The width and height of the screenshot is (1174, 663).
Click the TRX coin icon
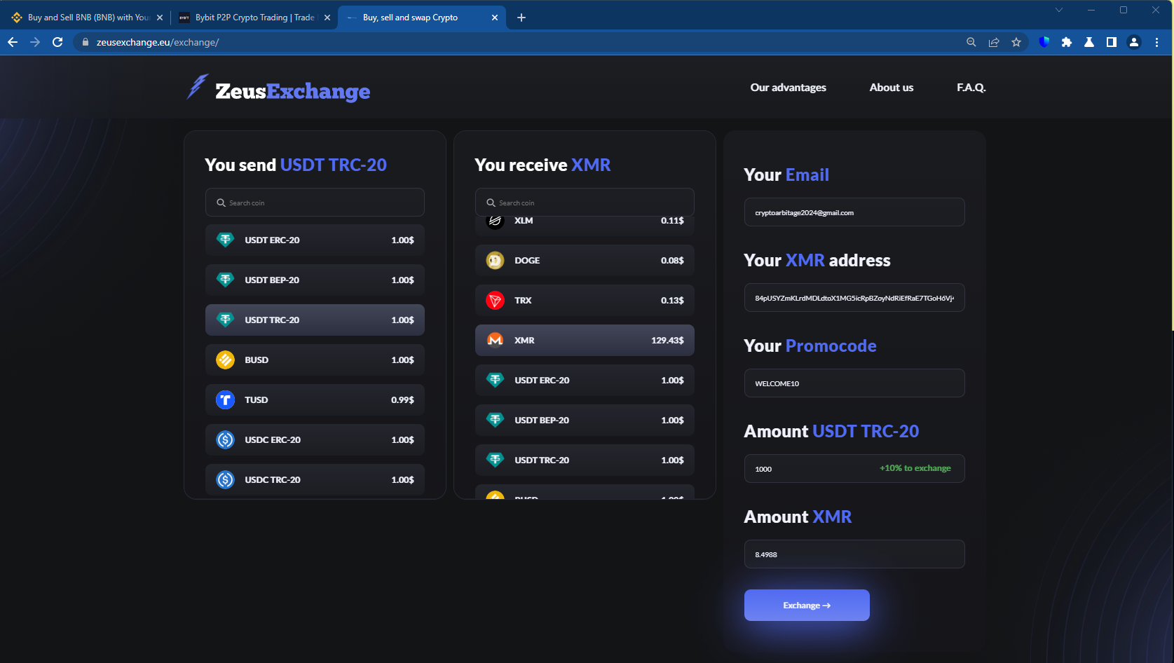click(x=495, y=300)
